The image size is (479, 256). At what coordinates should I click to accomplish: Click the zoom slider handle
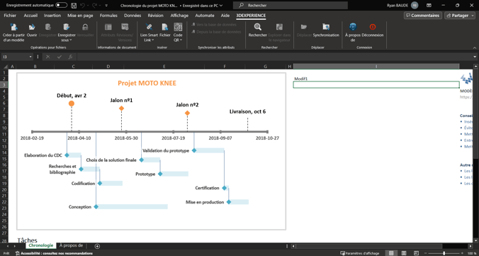pos(444,253)
